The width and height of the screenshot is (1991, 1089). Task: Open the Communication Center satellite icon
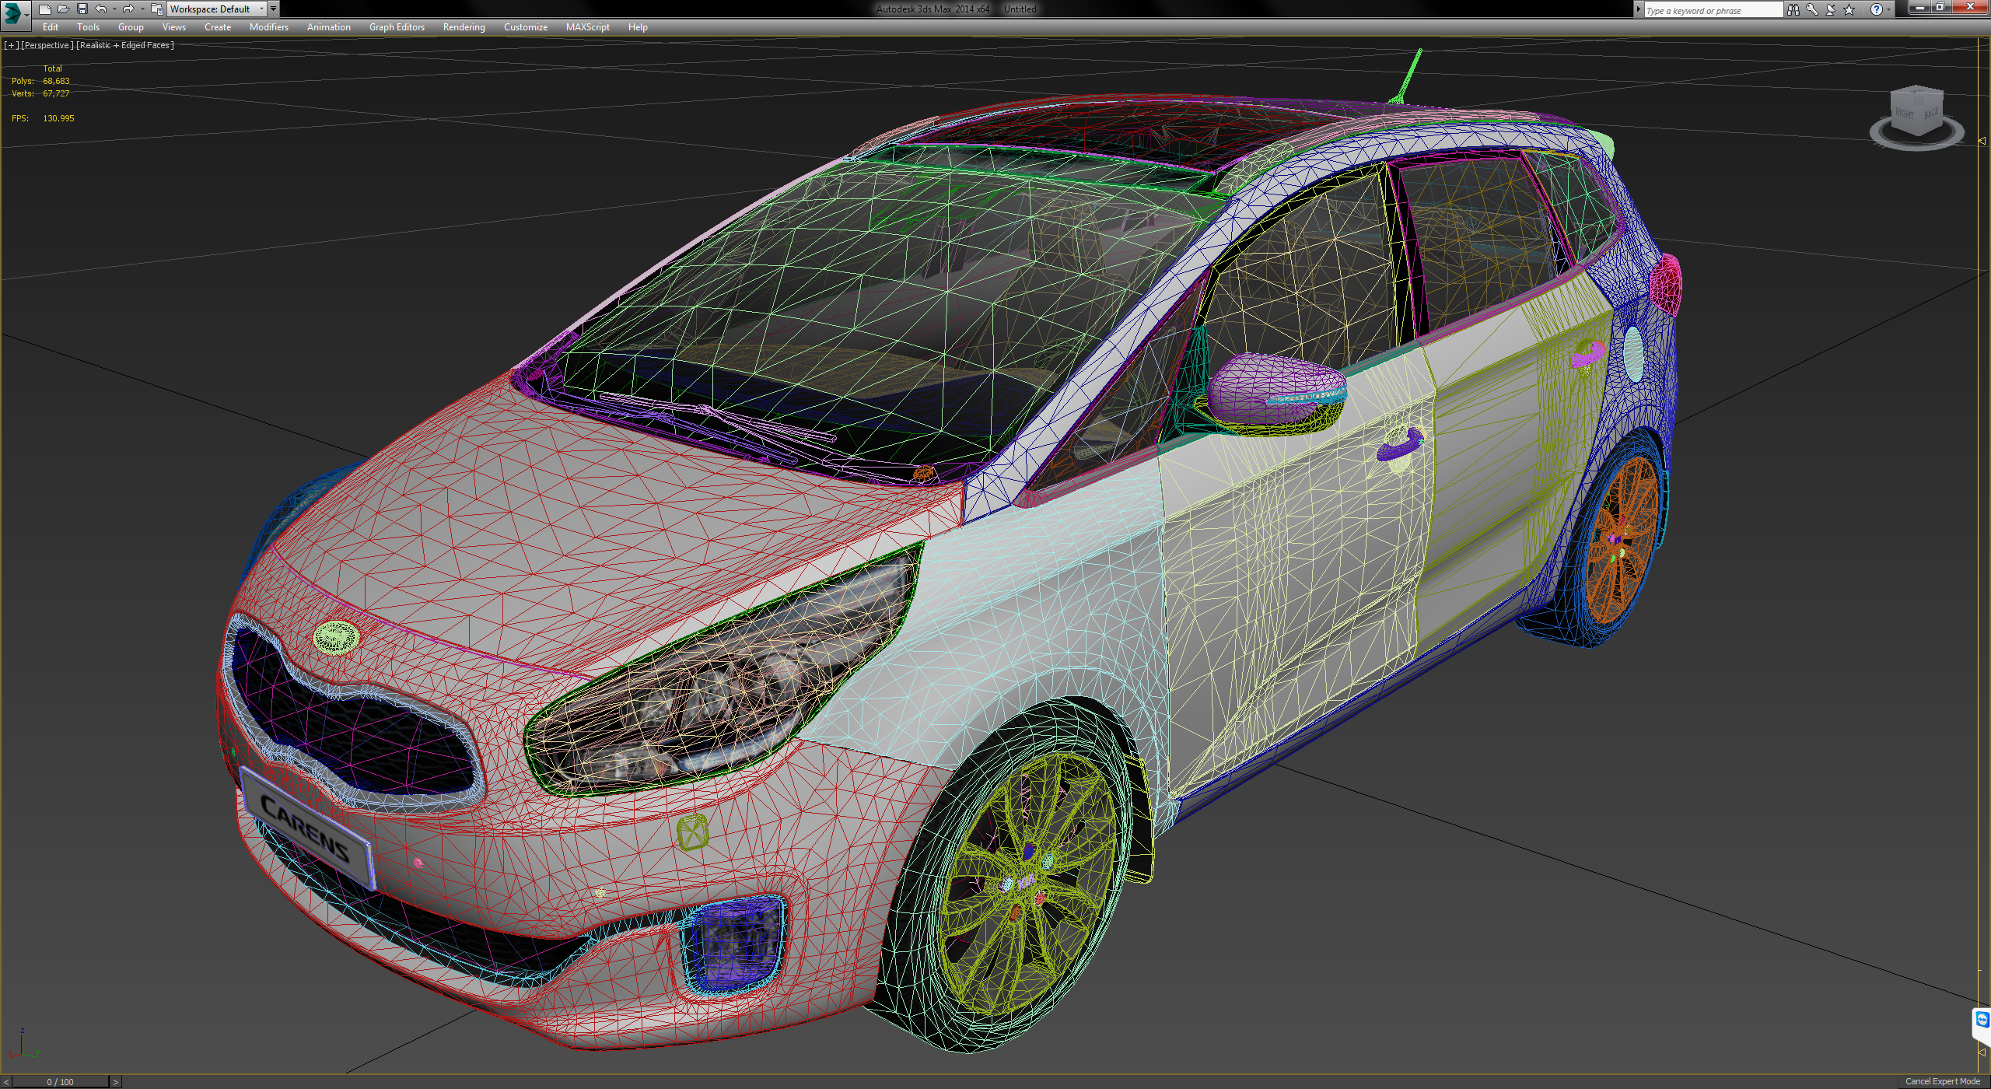pos(1829,9)
